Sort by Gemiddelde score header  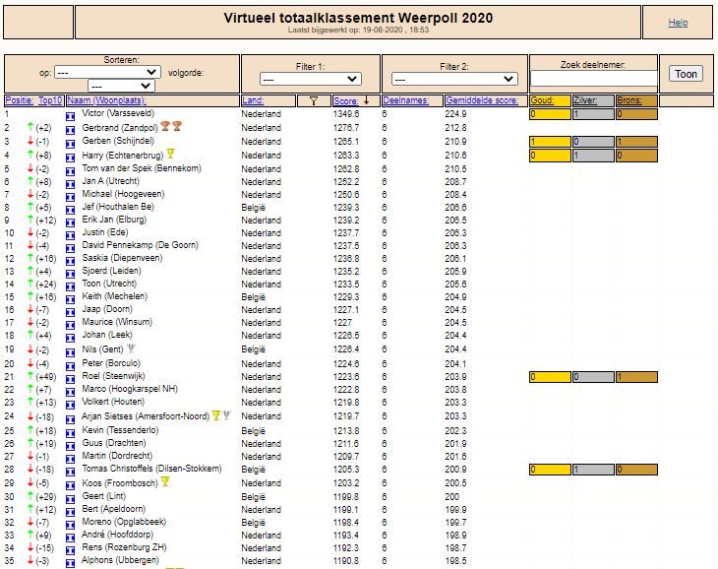click(x=482, y=100)
